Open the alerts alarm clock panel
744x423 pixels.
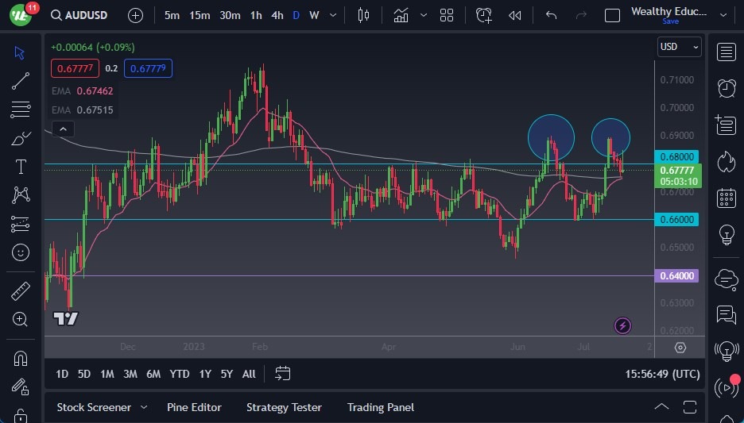[x=726, y=88]
